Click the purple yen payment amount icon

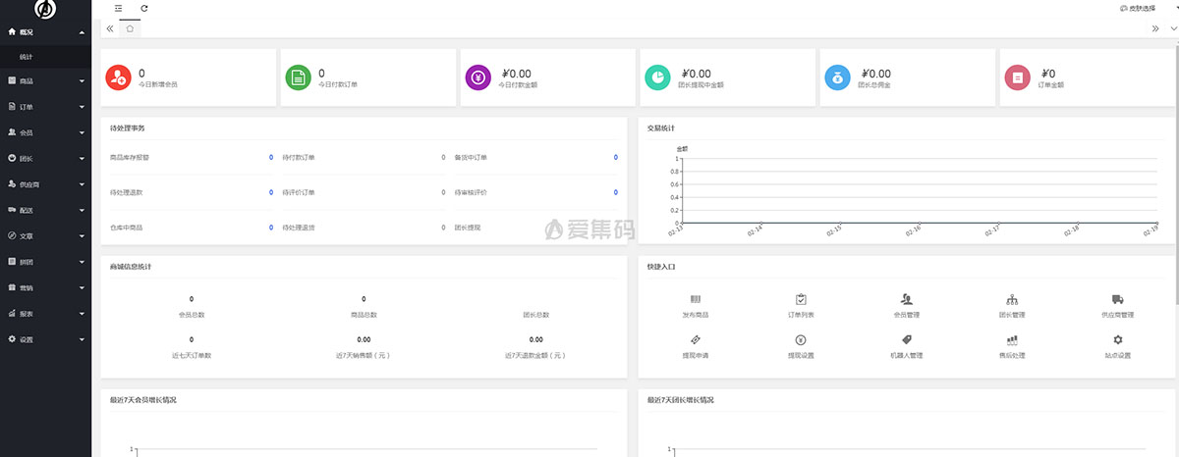click(477, 77)
